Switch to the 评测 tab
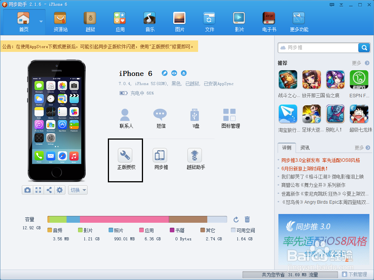The width and height of the screenshot is (374, 280). click(x=287, y=148)
